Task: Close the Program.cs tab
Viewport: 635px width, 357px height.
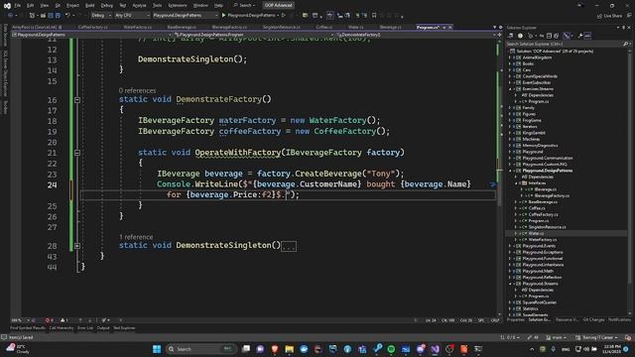Action: (449, 27)
